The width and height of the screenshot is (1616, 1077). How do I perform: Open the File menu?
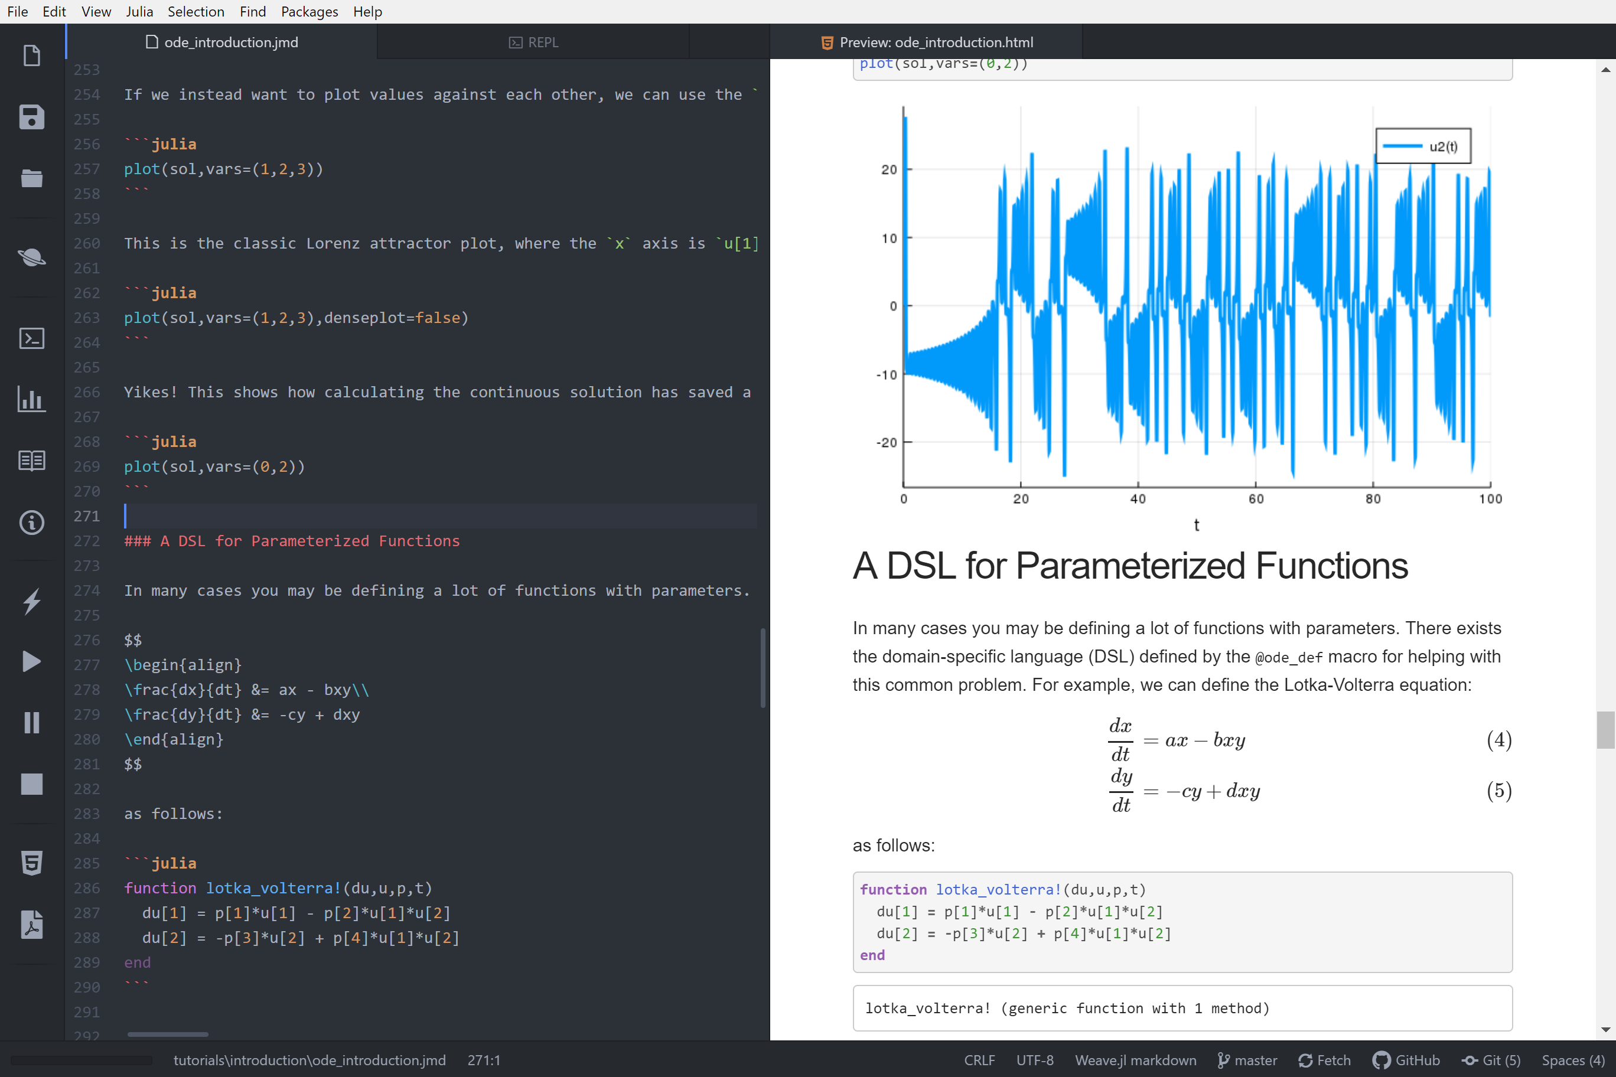point(18,12)
